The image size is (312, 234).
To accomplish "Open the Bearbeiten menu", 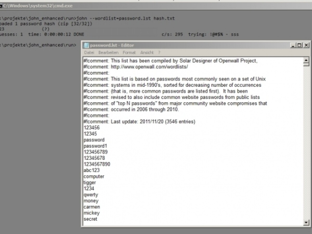I will 108,53.
